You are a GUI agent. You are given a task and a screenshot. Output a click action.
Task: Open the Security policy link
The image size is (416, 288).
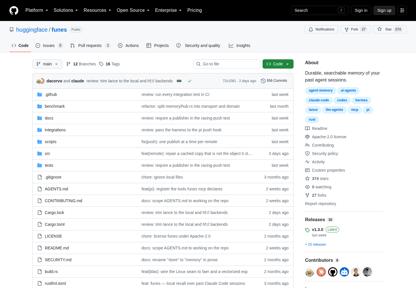[325, 154]
